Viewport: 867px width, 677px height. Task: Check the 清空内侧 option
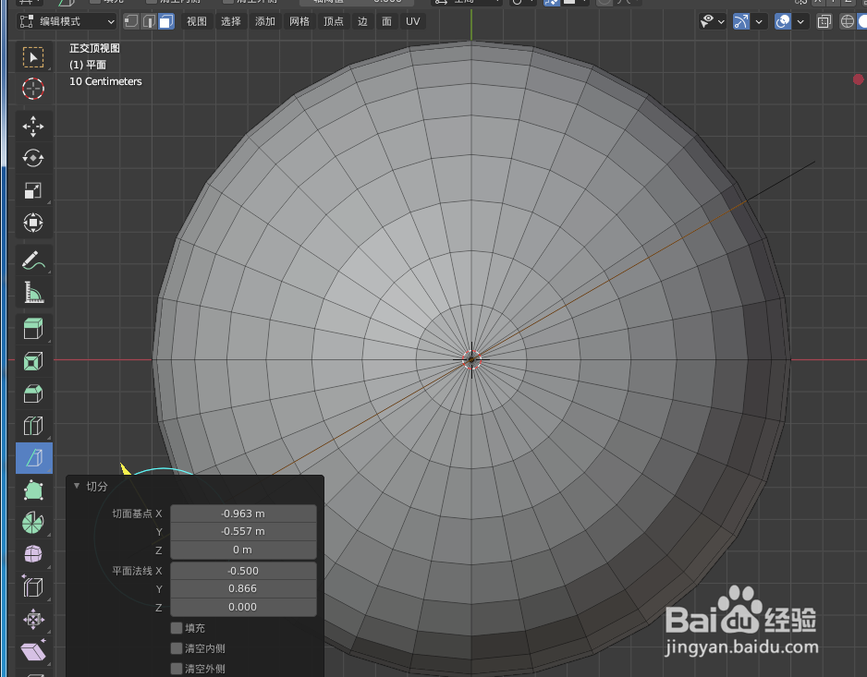tap(176, 648)
